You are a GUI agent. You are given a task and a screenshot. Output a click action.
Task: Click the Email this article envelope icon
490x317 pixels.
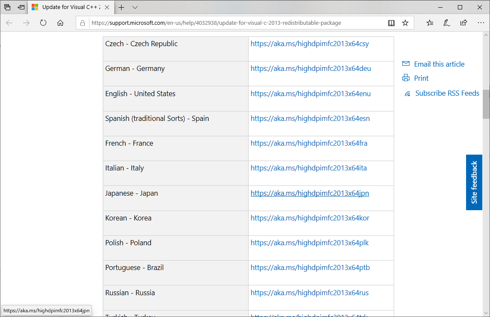tap(406, 64)
